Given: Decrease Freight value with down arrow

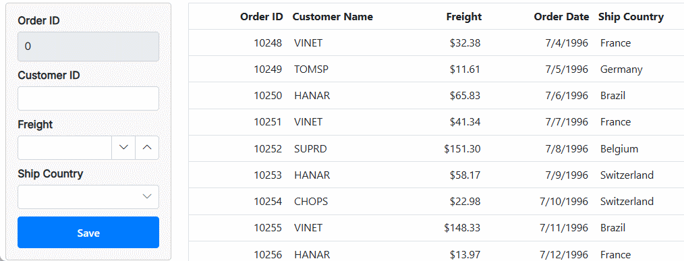Looking at the screenshot, I should [123, 148].
